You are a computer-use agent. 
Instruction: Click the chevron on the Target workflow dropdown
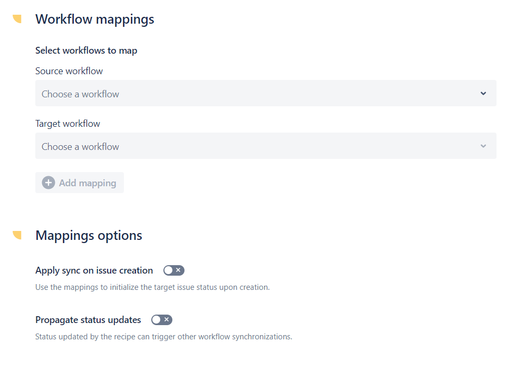pos(483,146)
